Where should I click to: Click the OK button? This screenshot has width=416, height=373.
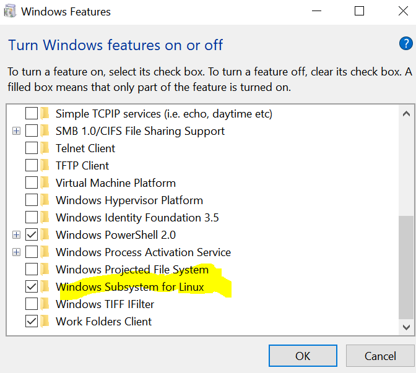coord(303,356)
